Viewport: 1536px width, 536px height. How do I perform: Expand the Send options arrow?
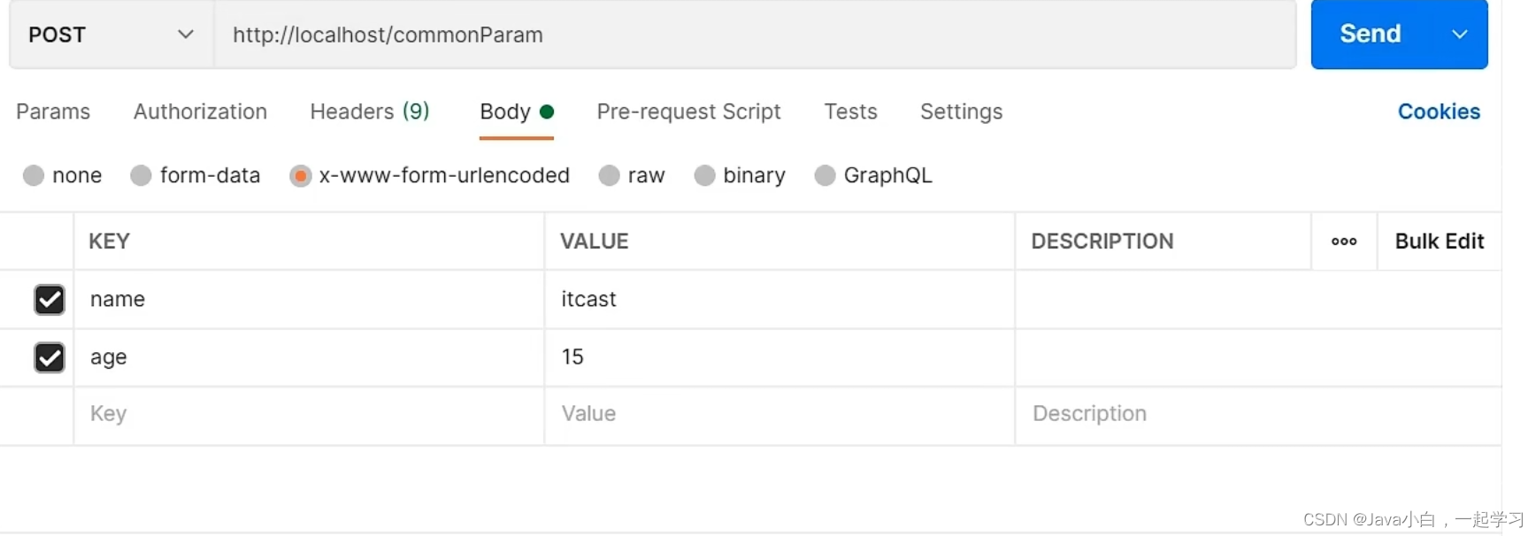coord(1459,34)
